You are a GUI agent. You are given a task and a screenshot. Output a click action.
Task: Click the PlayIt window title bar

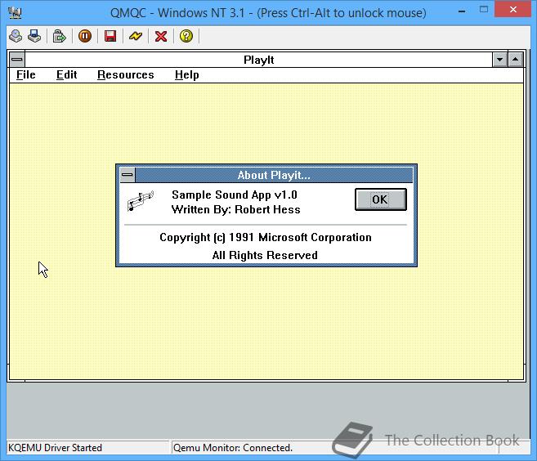click(258, 60)
